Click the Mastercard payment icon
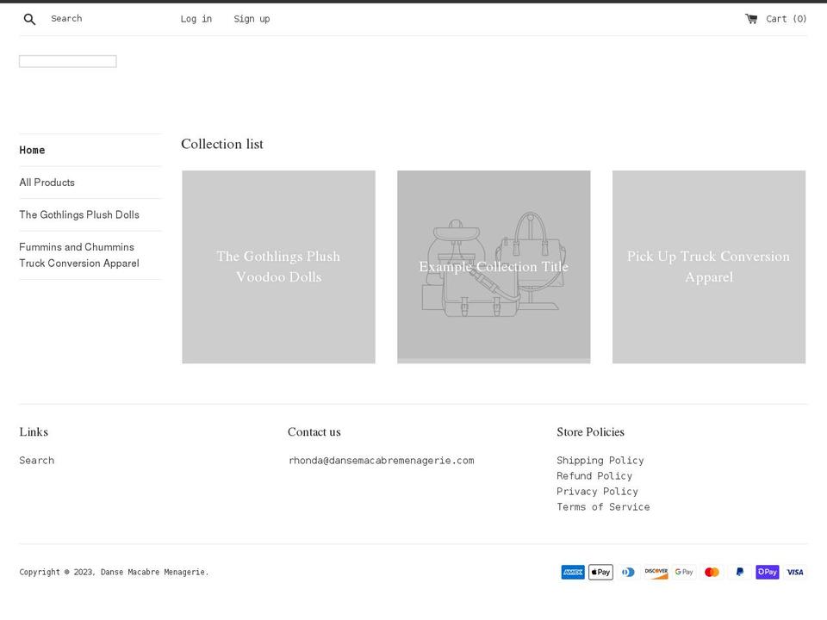This screenshot has width=827, height=620. tap(712, 572)
